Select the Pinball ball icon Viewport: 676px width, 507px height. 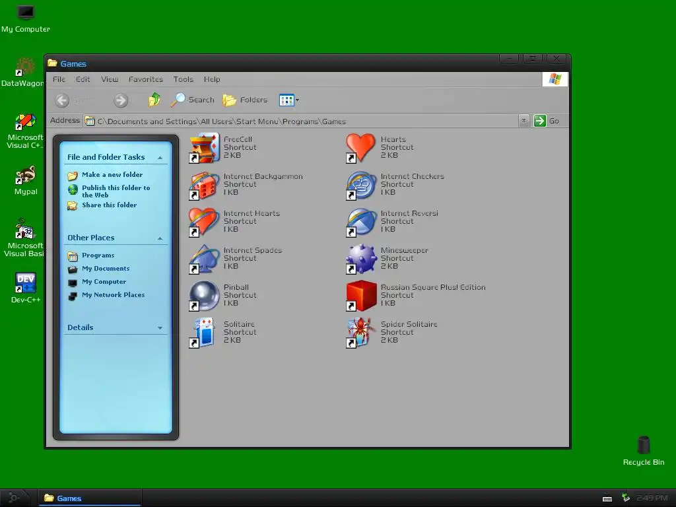click(205, 296)
